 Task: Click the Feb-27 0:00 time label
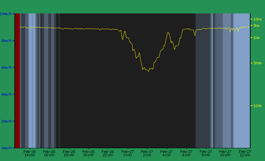(x=127, y=153)
